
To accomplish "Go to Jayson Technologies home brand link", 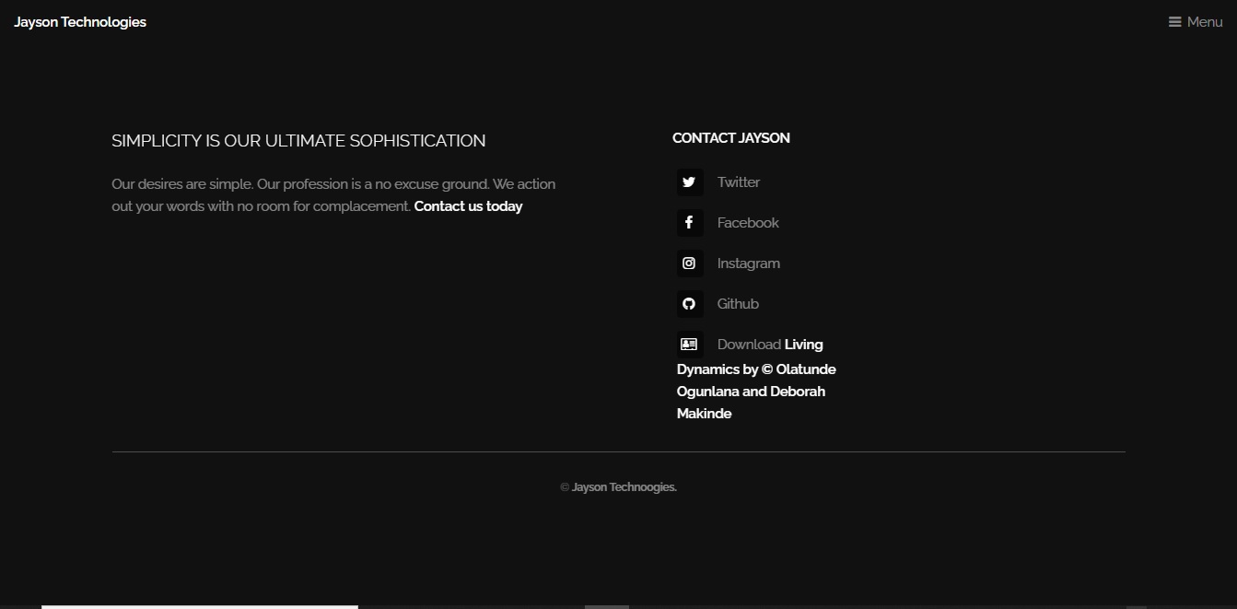I will click(80, 22).
